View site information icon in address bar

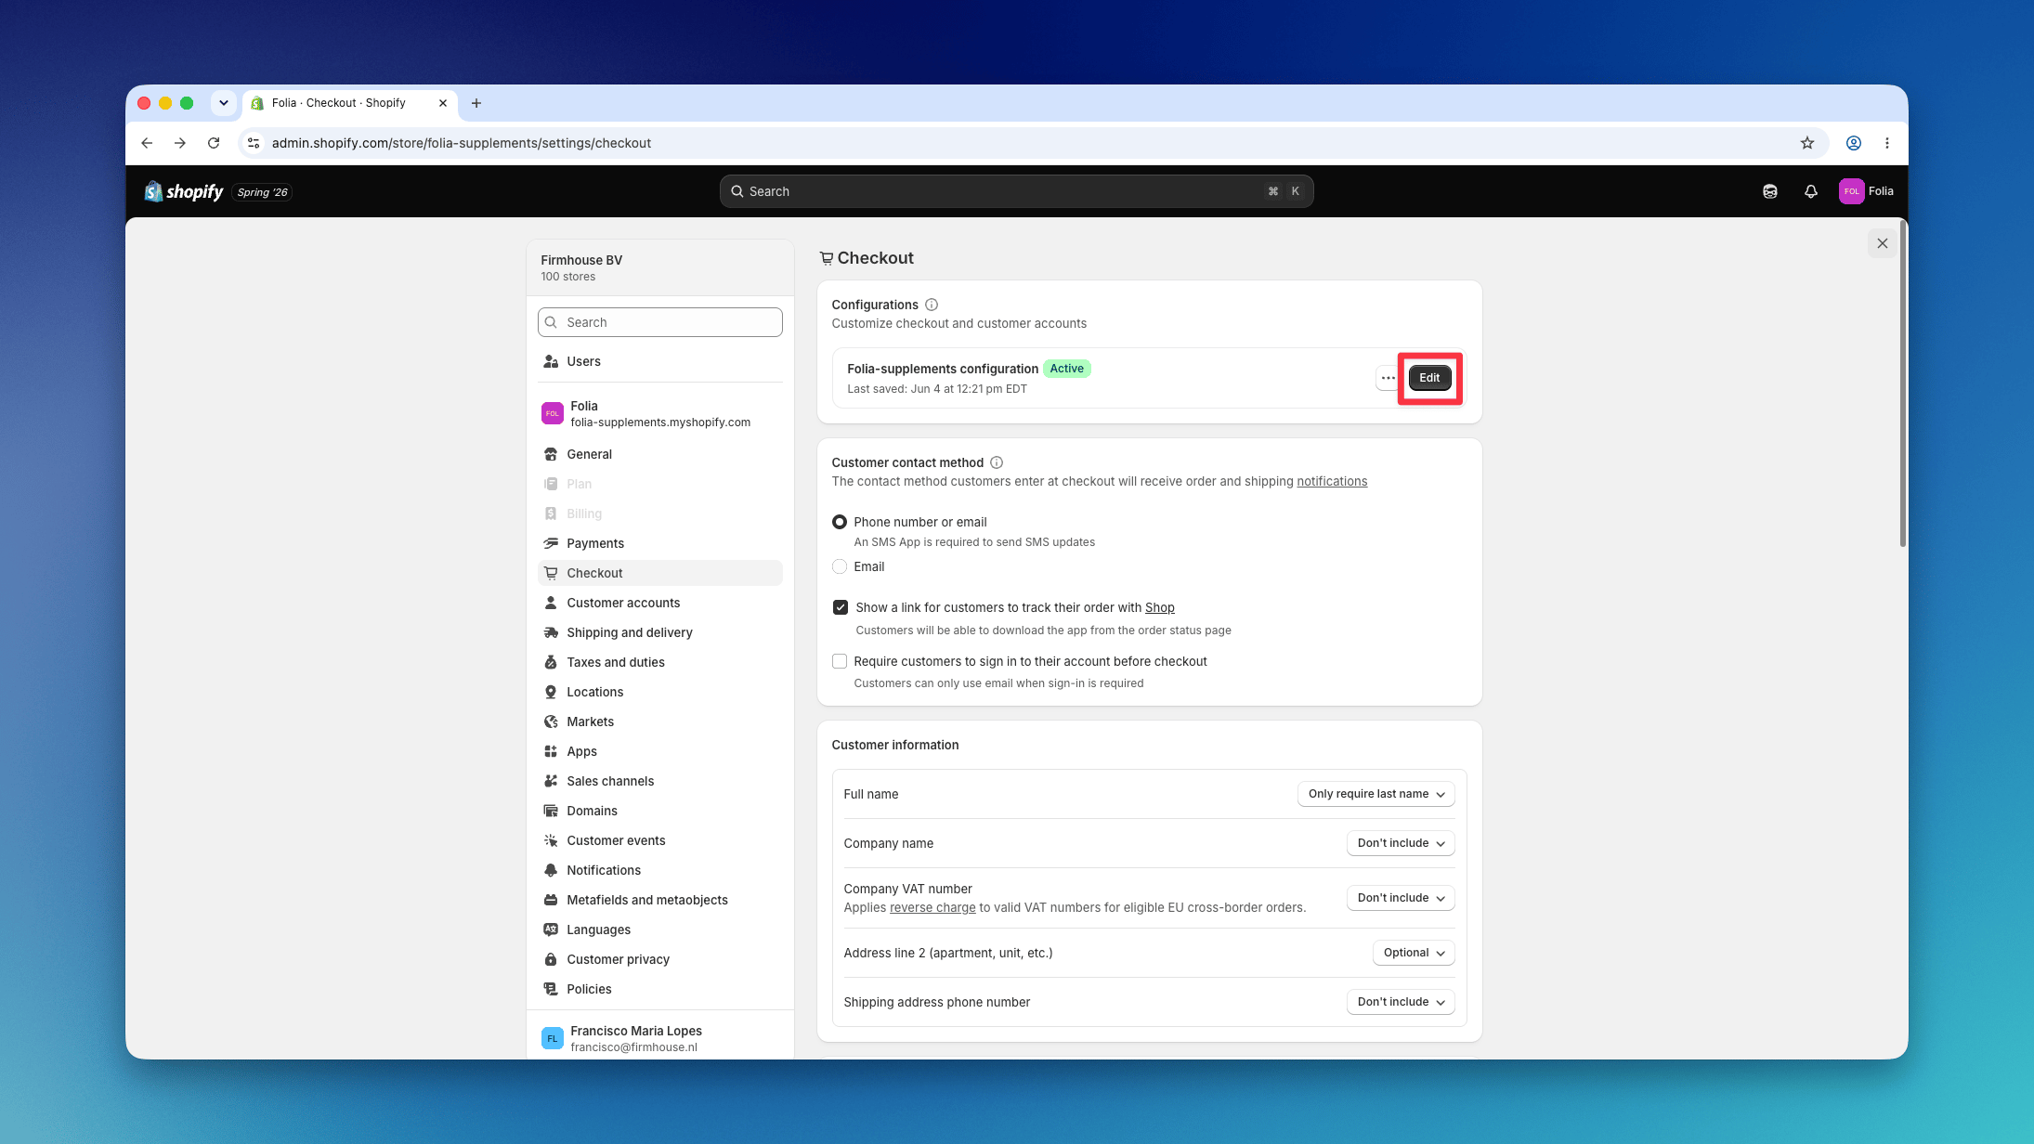click(x=254, y=143)
